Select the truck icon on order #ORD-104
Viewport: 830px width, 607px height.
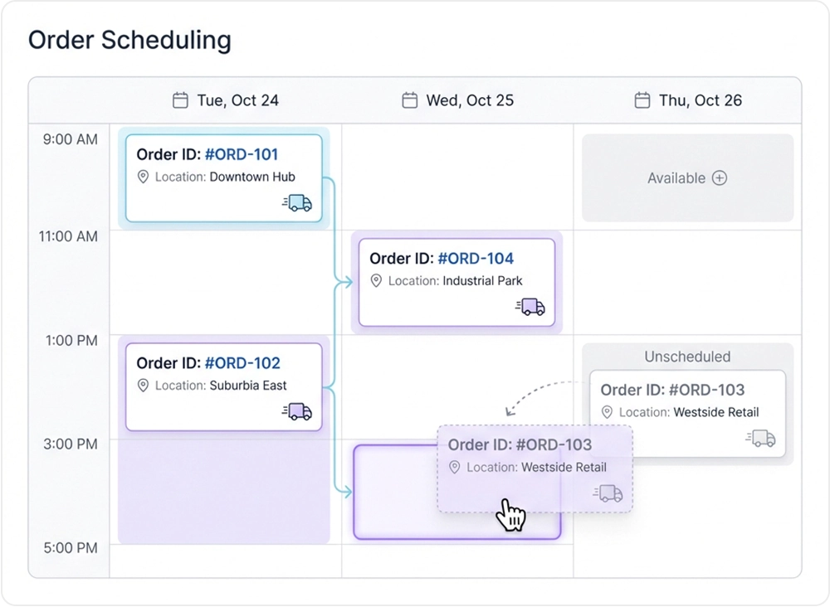[x=531, y=306]
